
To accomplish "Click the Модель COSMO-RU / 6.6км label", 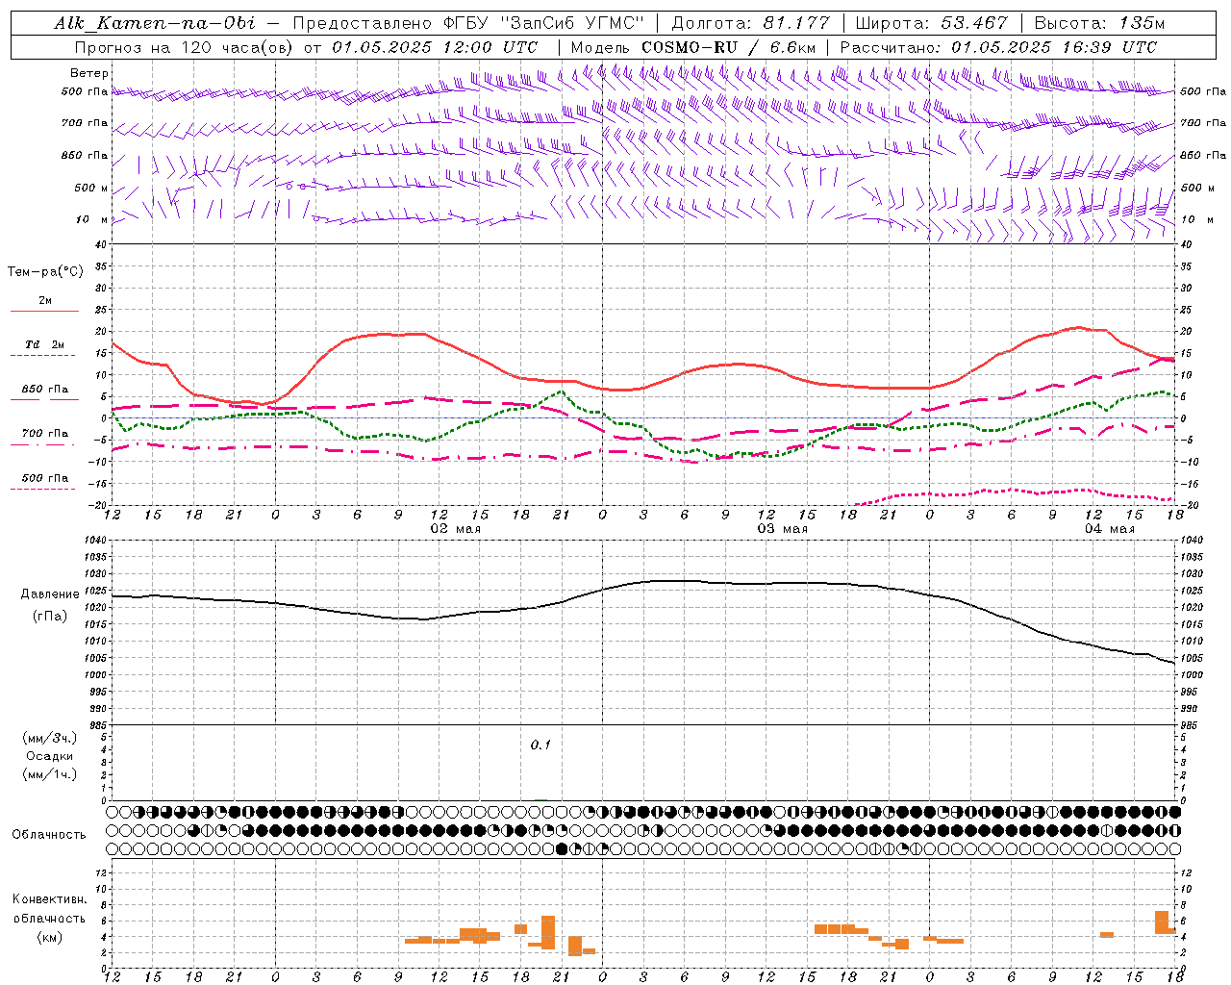I will click(x=692, y=47).
